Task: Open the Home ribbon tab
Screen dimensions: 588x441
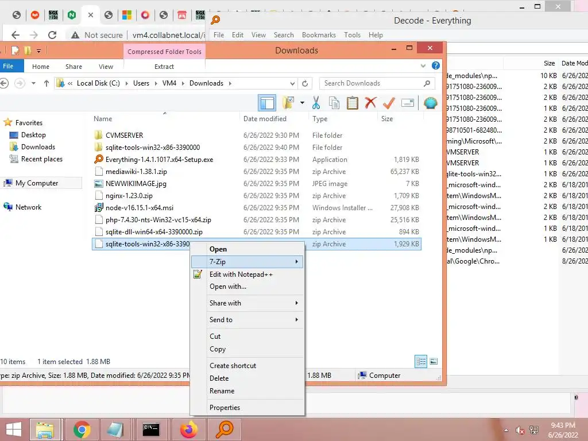Action: click(41, 67)
